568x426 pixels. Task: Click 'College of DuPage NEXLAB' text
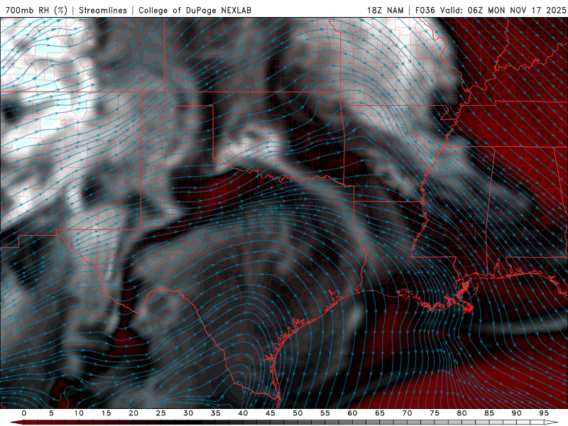pos(195,10)
